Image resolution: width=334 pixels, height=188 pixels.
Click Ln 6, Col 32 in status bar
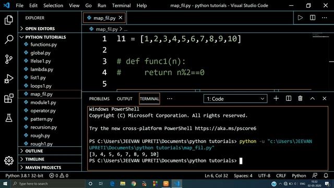coord(216,175)
